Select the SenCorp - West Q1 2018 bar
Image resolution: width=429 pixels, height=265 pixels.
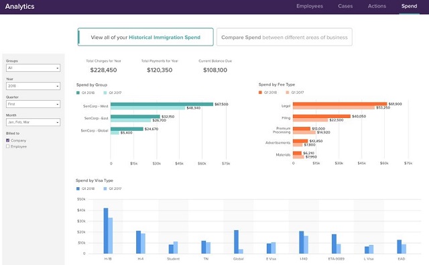pyautogui.click(x=162, y=104)
